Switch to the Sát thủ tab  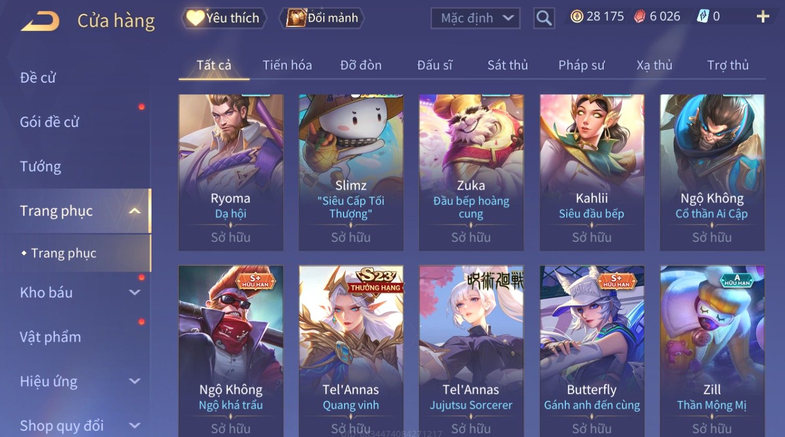tap(508, 65)
